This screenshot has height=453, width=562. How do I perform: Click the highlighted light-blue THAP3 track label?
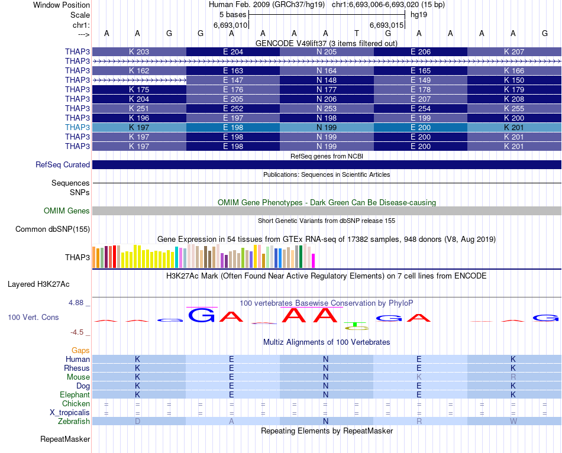point(77,127)
